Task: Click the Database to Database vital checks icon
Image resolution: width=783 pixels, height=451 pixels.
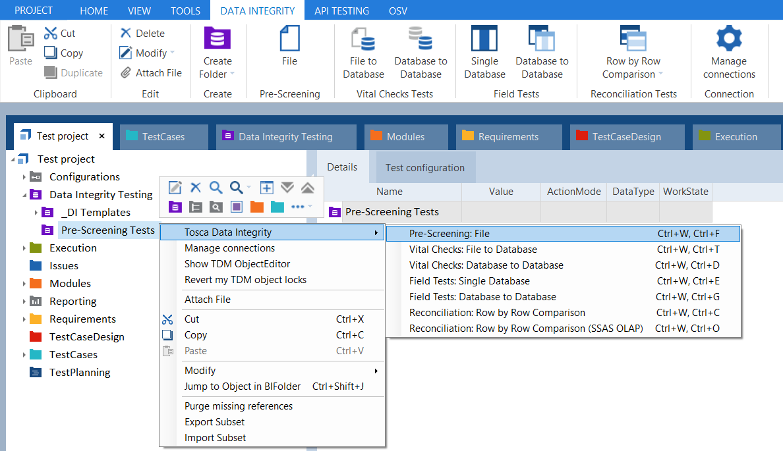Action: point(420,40)
